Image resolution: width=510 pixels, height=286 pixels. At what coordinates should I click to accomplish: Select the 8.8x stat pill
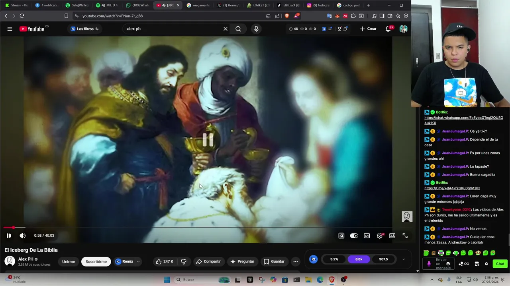point(359,259)
